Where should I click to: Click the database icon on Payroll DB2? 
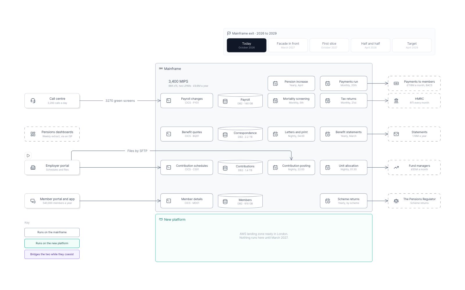[x=225, y=101]
